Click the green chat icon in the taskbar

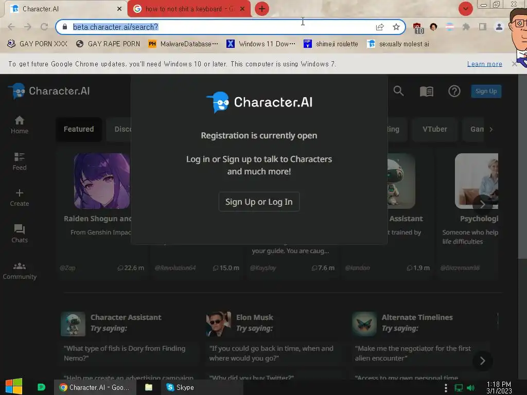(x=41, y=387)
